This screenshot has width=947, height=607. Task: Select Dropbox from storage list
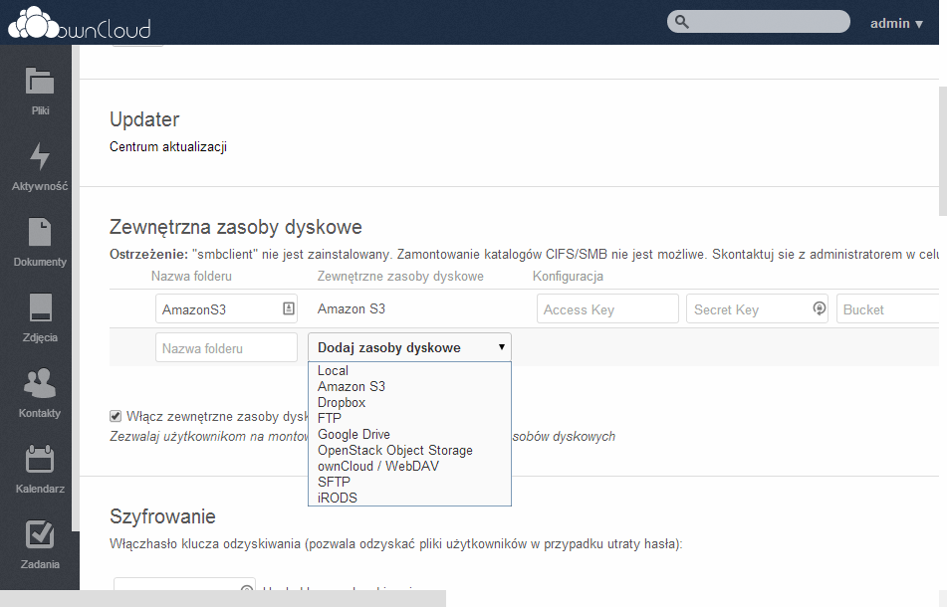(409, 402)
